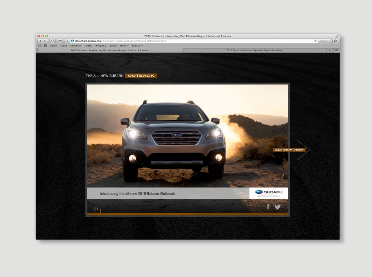Show Top Sites grid icon
The height and width of the screenshot is (277, 372).
click(46, 46)
